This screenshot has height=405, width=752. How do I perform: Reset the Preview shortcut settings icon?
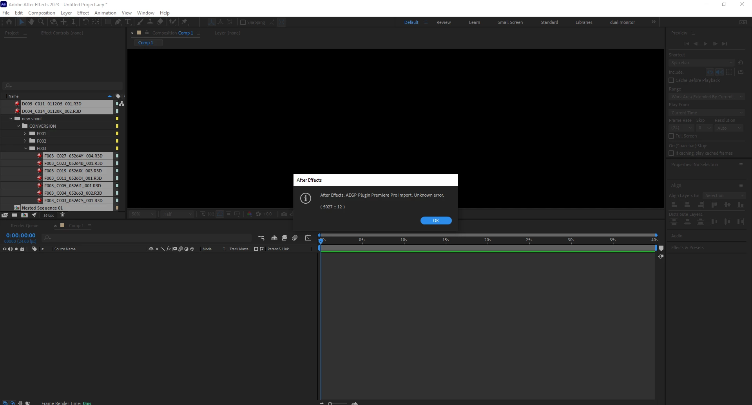click(740, 63)
